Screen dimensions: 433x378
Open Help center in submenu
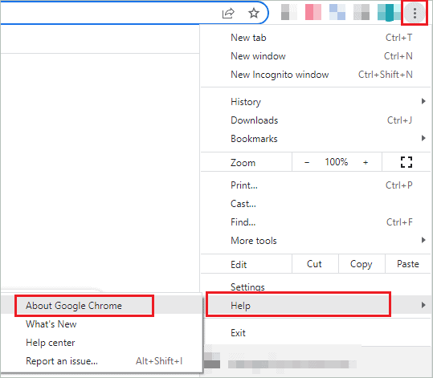click(x=101, y=343)
